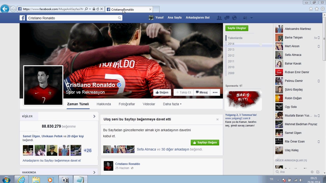Screen dimensions: 326x183
Task: Open the address bar dropdown arrow
Action: [90, 9]
